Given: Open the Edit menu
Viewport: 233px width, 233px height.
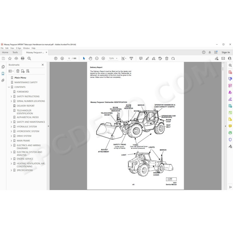Looking at the screenshot, I should click(x=7, y=48).
